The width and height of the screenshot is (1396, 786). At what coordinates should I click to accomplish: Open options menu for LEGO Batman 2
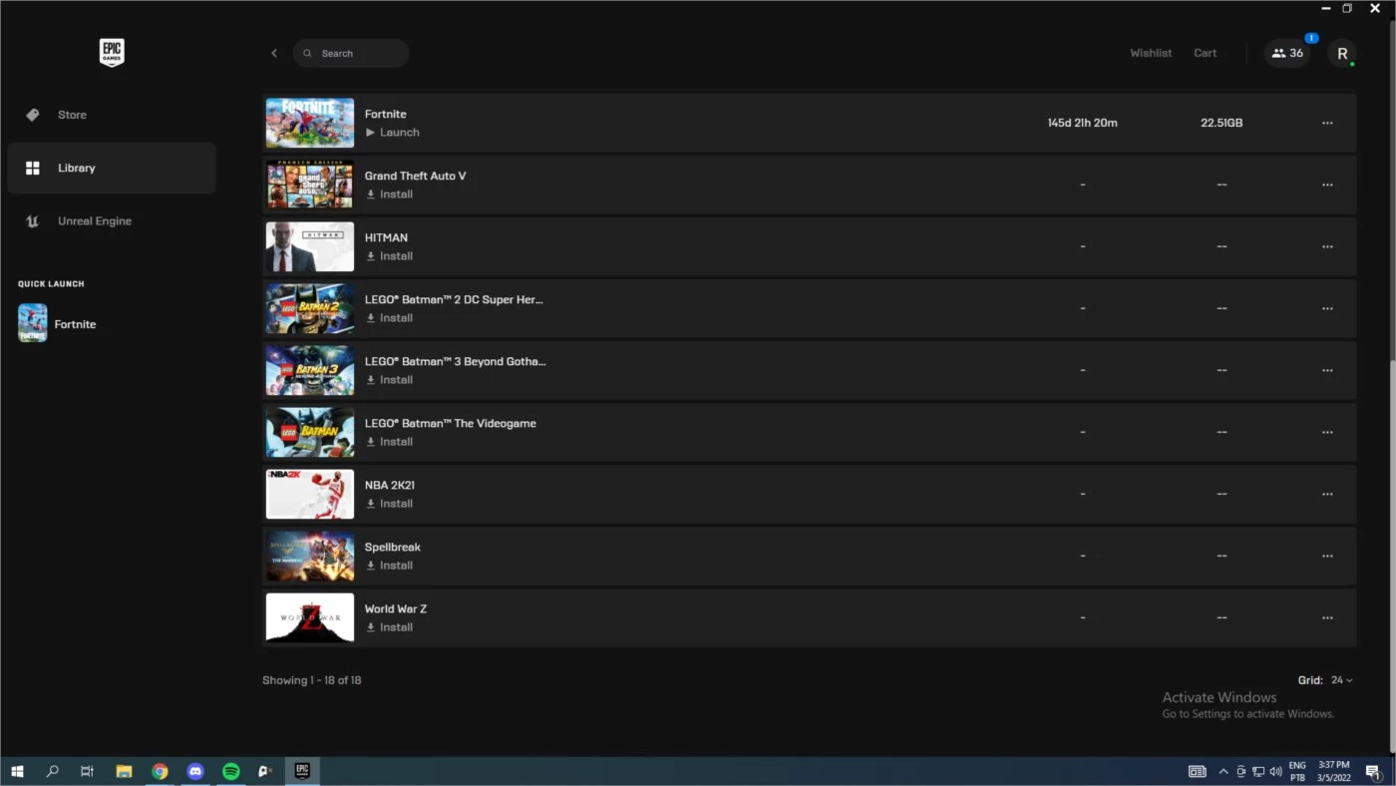point(1327,308)
